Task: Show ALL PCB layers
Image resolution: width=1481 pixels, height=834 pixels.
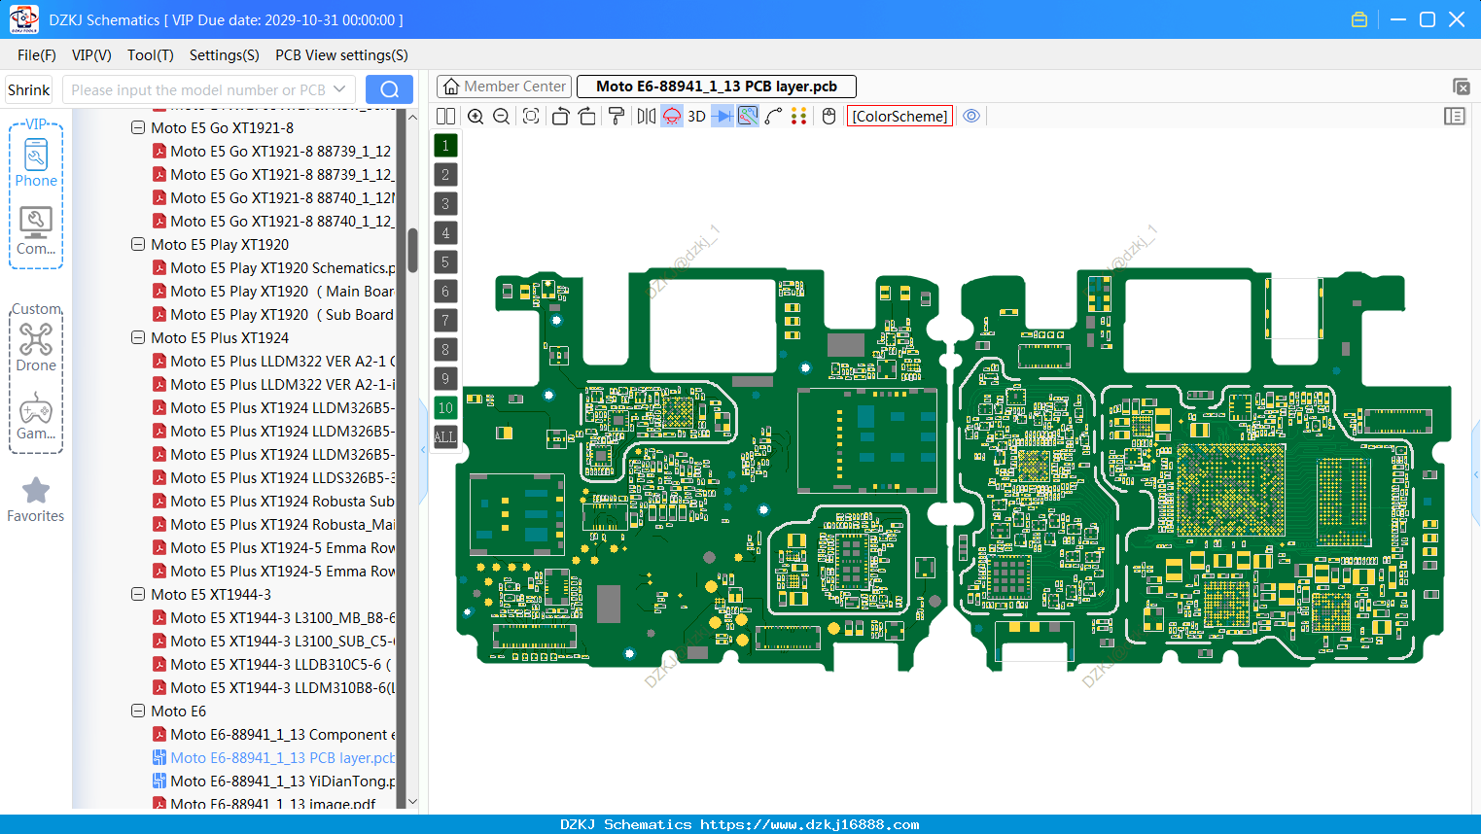Action: [x=445, y=437]
